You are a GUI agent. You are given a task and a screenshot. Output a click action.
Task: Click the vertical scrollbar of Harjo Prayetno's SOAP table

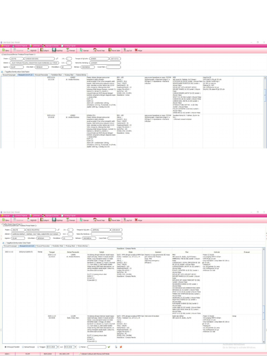pos(264,295)
